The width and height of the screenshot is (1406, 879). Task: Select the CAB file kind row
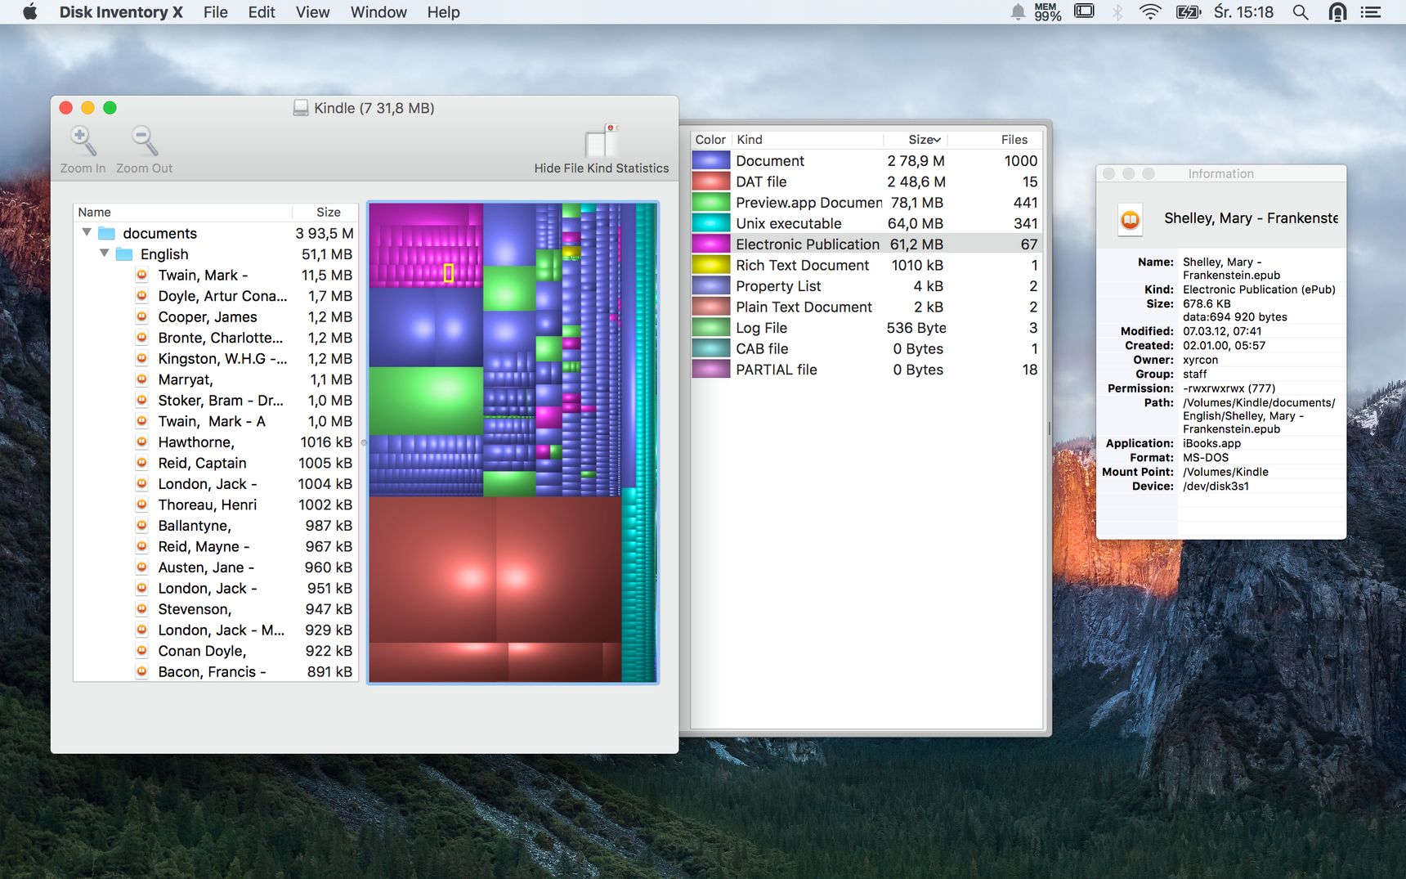click(x=866, y=349)
